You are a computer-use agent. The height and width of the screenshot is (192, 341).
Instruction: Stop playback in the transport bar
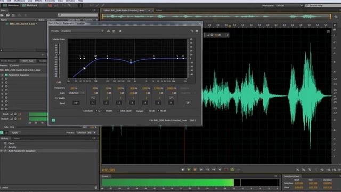[x=183, y=170]
